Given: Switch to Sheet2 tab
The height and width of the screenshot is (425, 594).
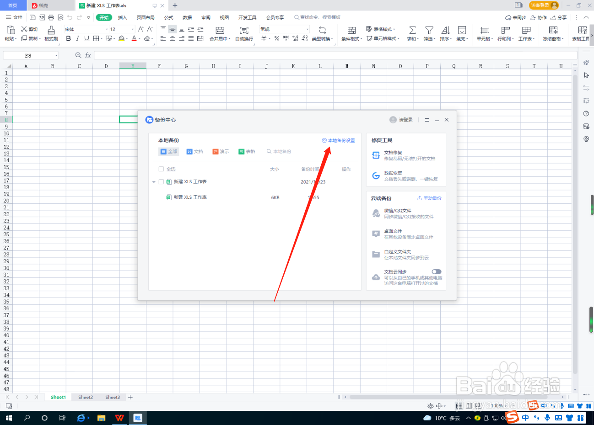Looking at the screenshot, I should point(86,397).
